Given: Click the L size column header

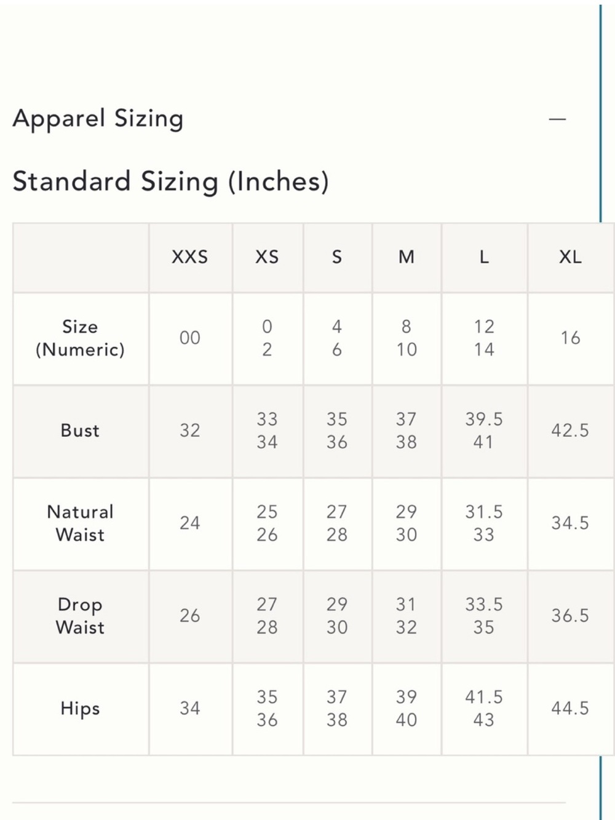Looking at the screenshot, I should coord(485,257).
